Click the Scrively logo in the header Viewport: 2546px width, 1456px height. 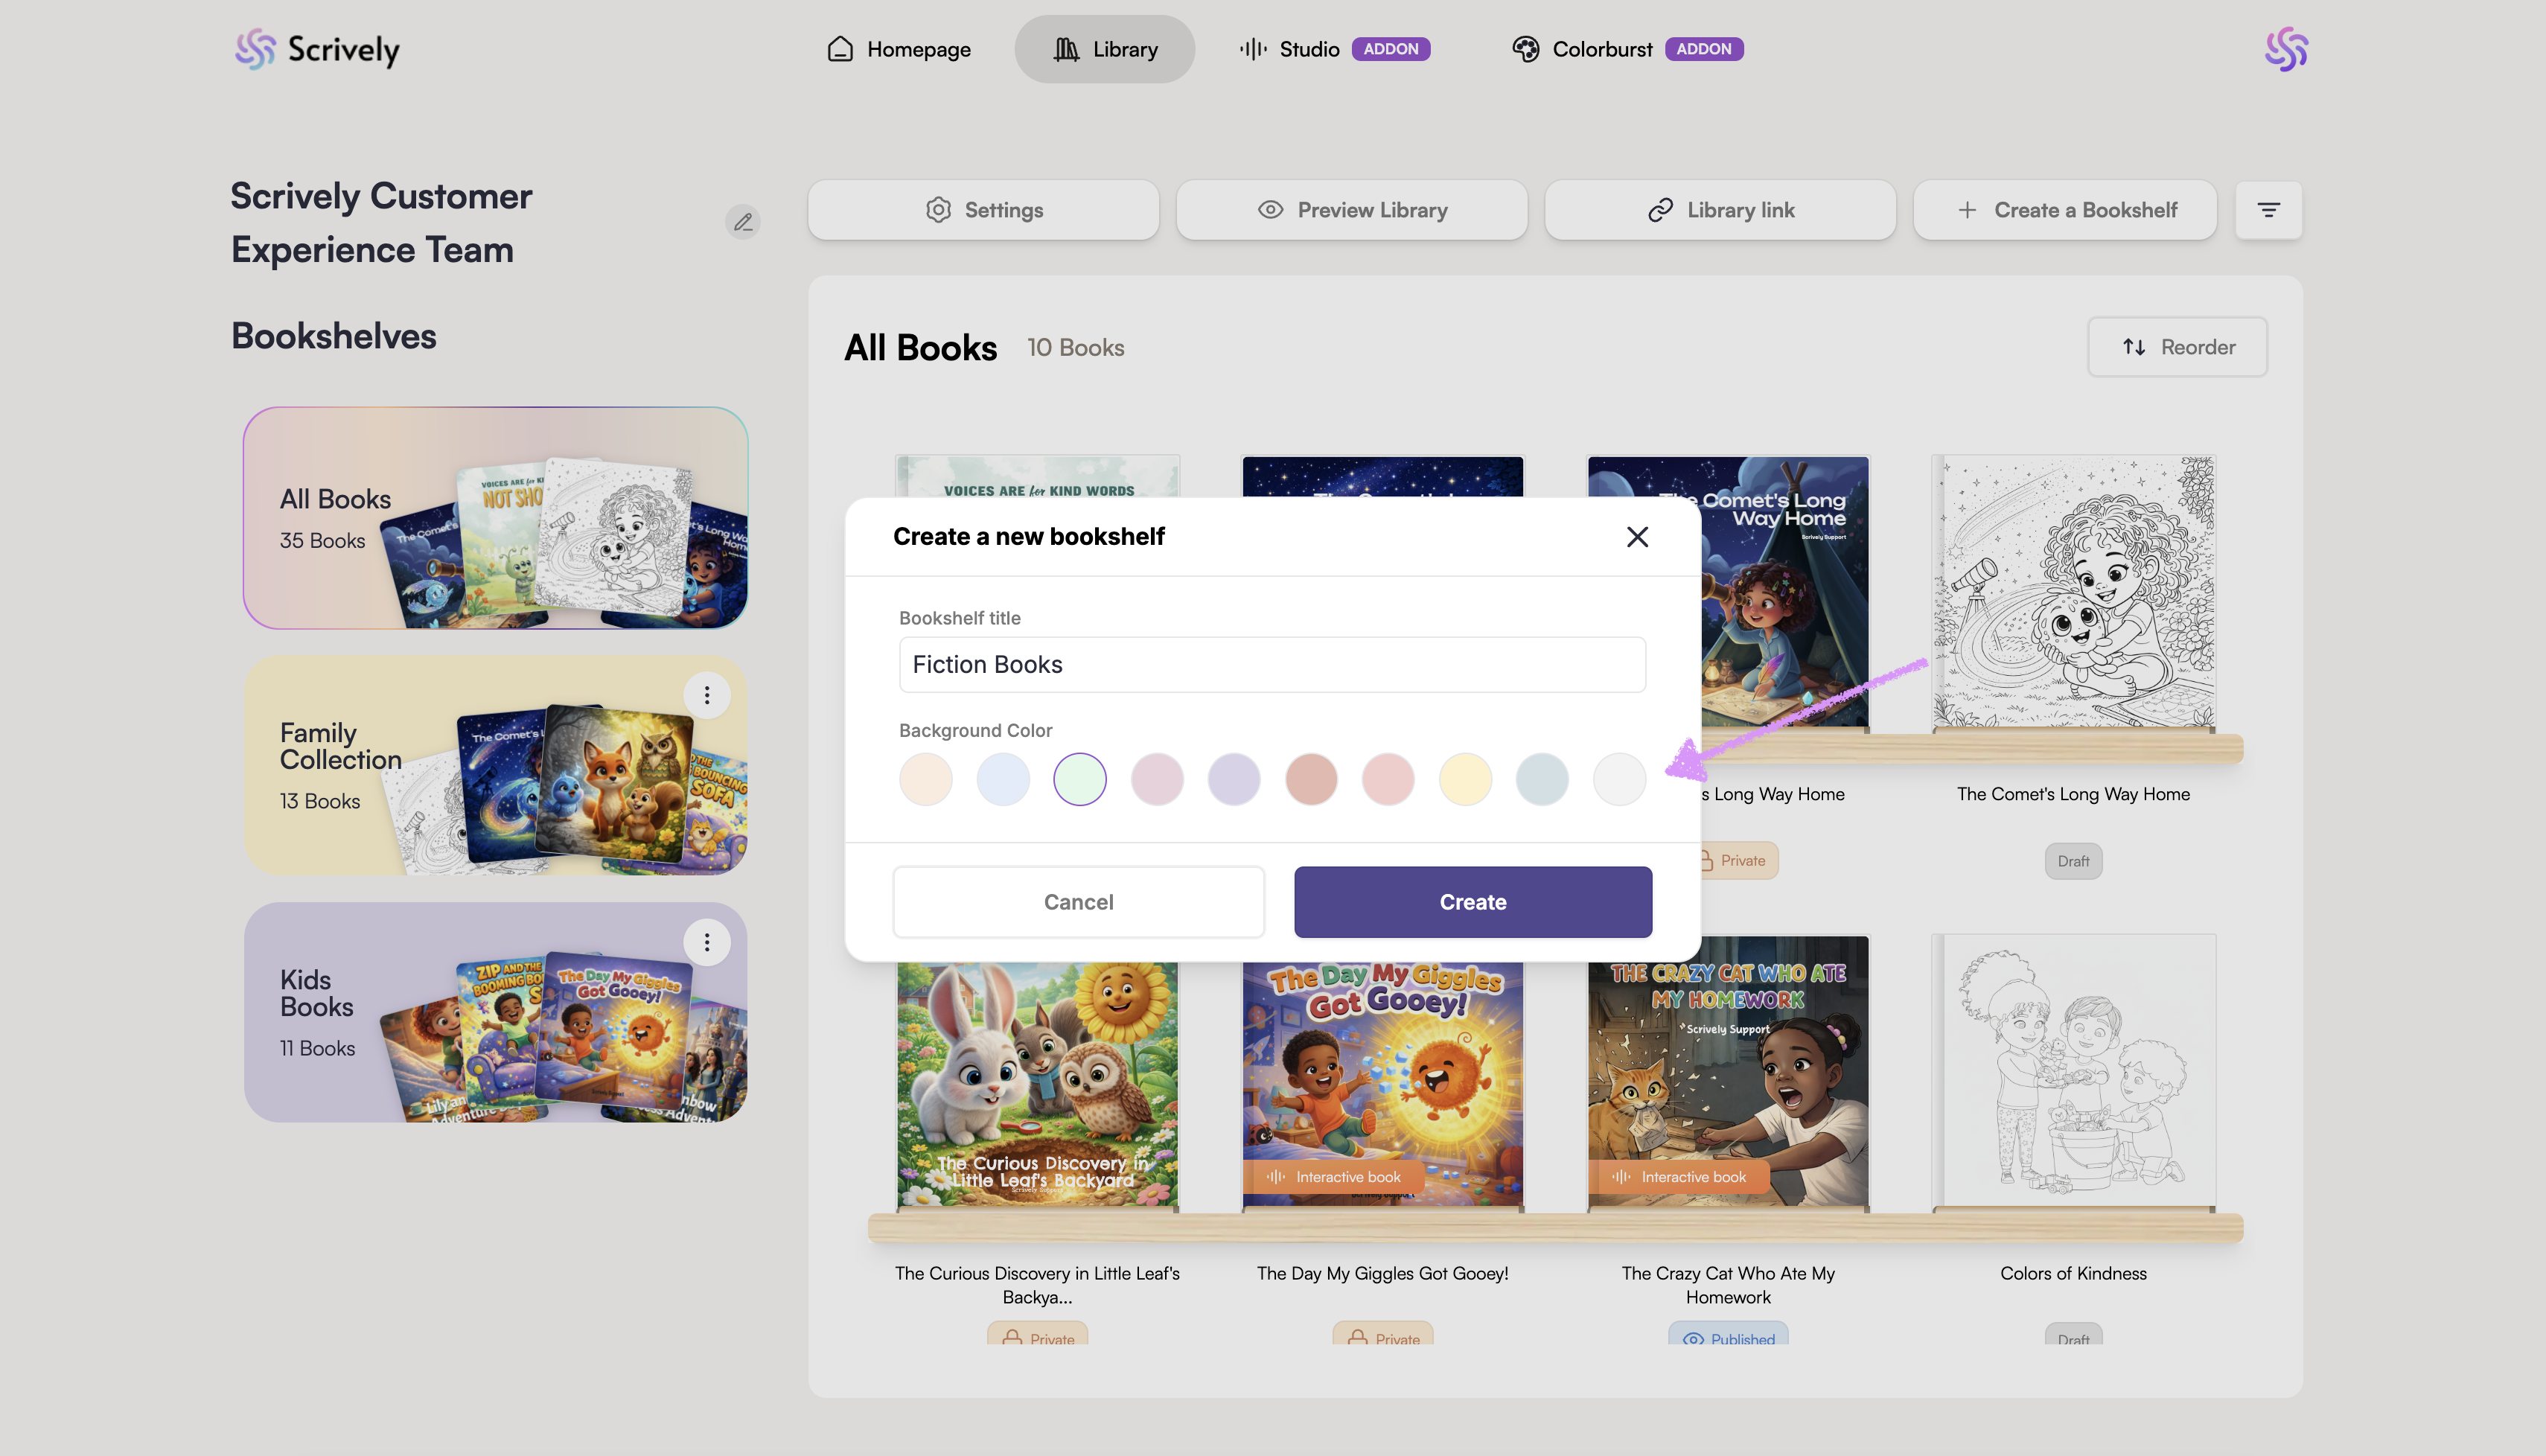[x=317, y=49]
